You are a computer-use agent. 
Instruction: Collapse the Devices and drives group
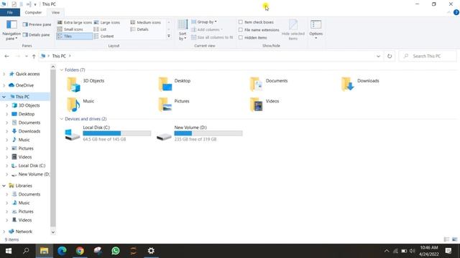coord(62,119)
